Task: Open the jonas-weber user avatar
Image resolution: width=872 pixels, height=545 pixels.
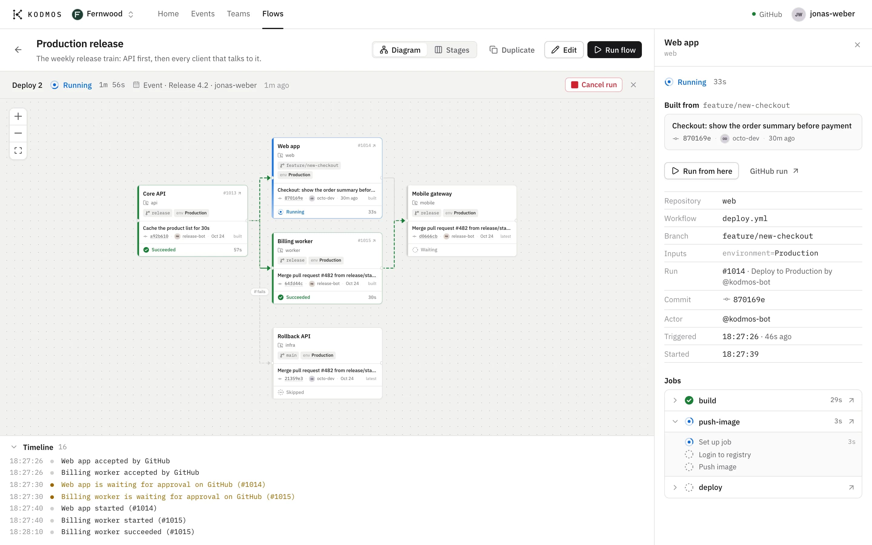Action: pos(798,15)
